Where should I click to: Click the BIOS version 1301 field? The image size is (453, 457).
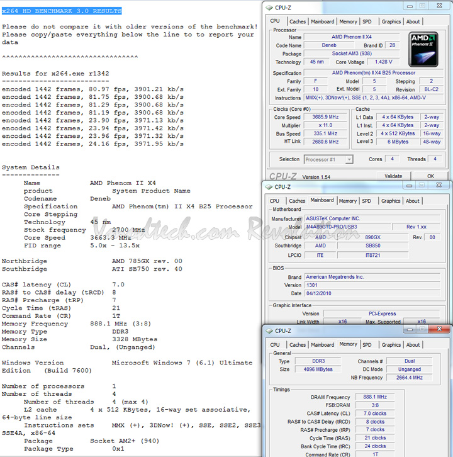tap(372, 285)
